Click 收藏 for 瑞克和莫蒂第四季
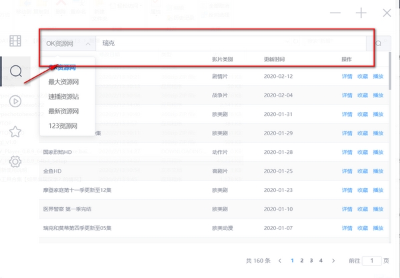Screen dimensions: 400x278 pyautogui.click(x=363, y=228)
